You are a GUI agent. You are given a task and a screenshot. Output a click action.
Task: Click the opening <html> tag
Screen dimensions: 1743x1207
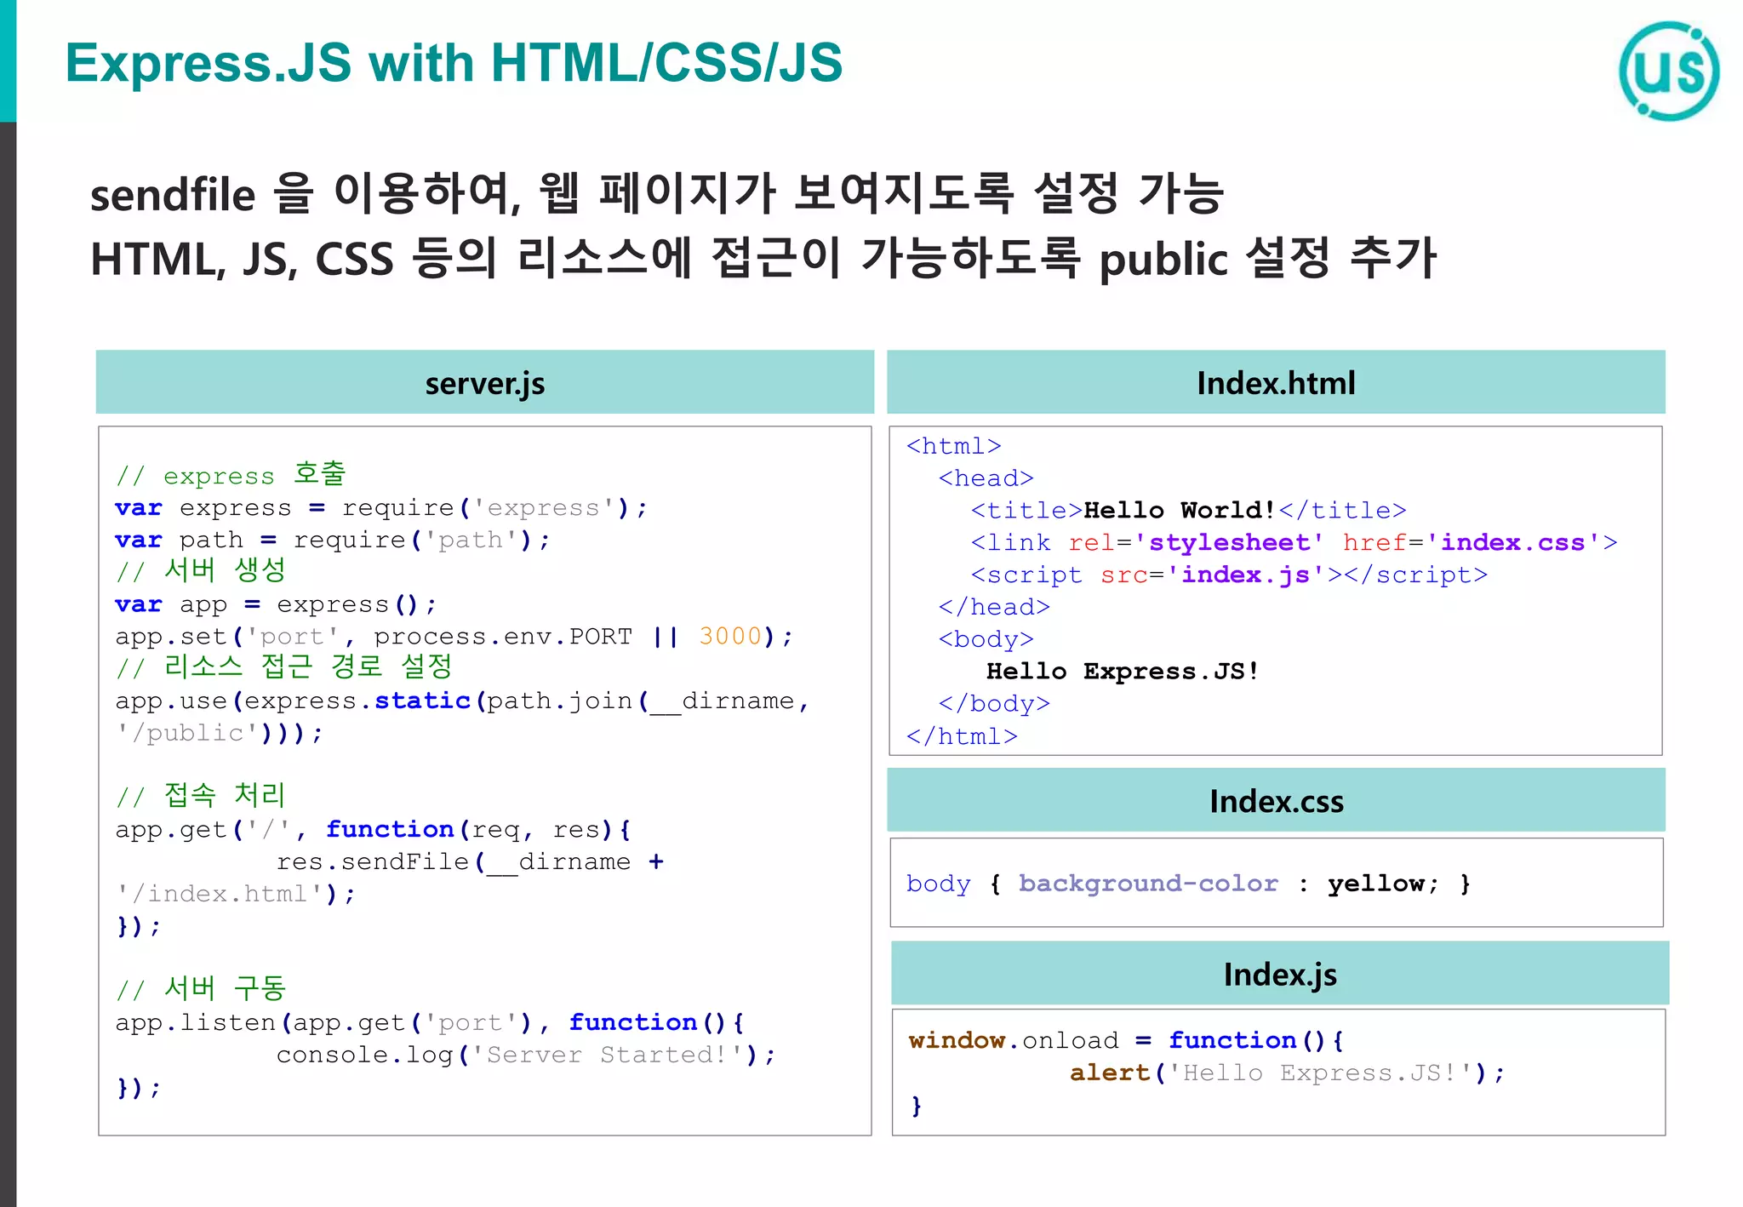pos(953,446)
